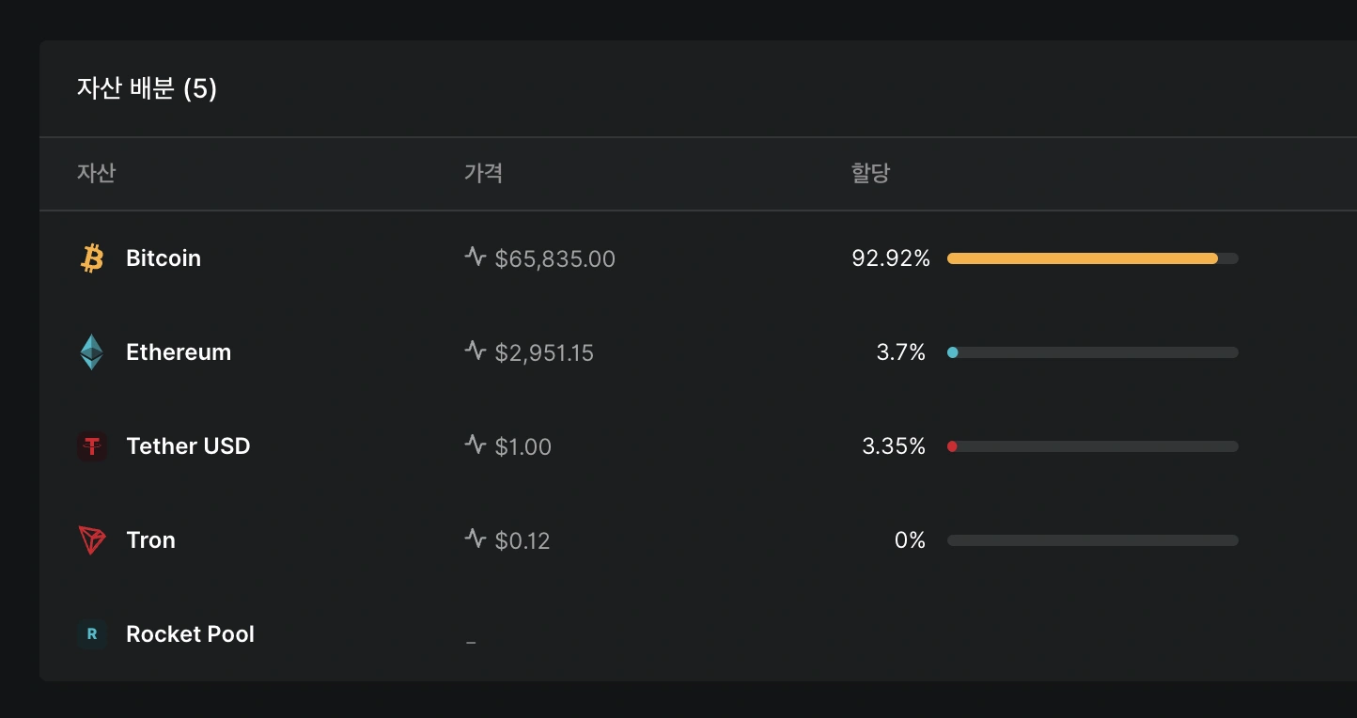Screen dimensions: 1357x718
Task: Click the Ethereum allocation progress bar
Action: [x=1093, y=352]
